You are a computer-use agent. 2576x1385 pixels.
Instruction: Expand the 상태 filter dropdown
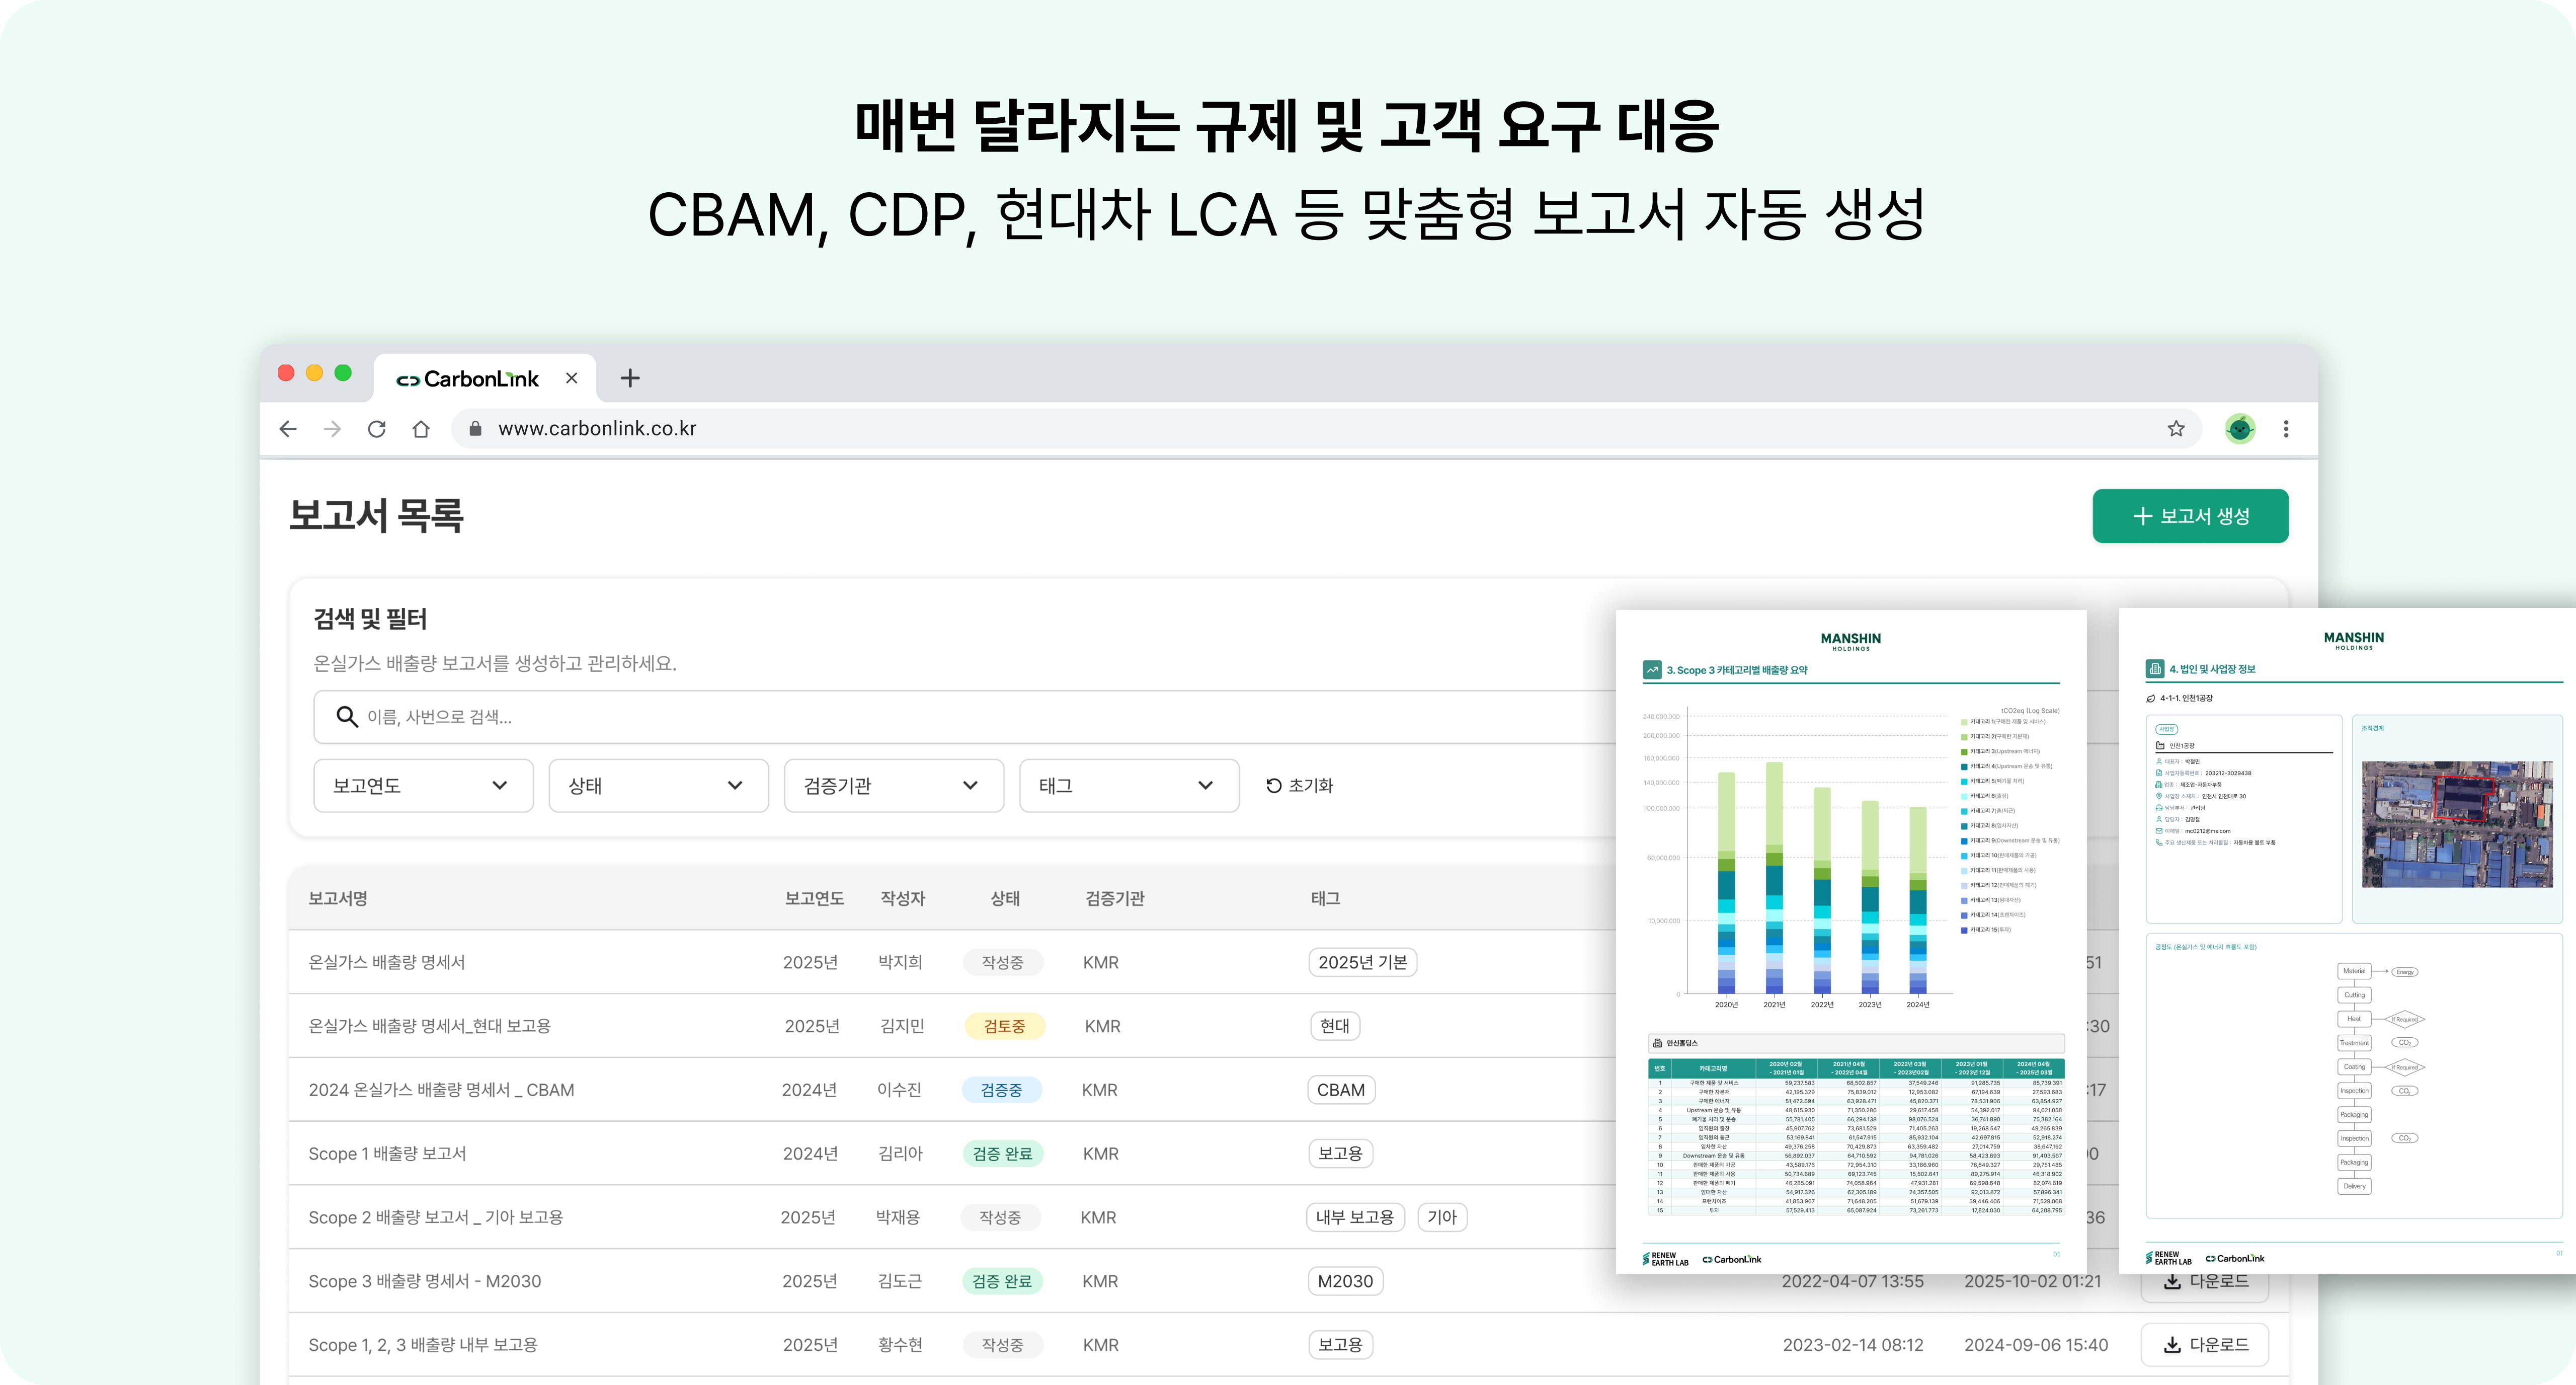(658, 786)
